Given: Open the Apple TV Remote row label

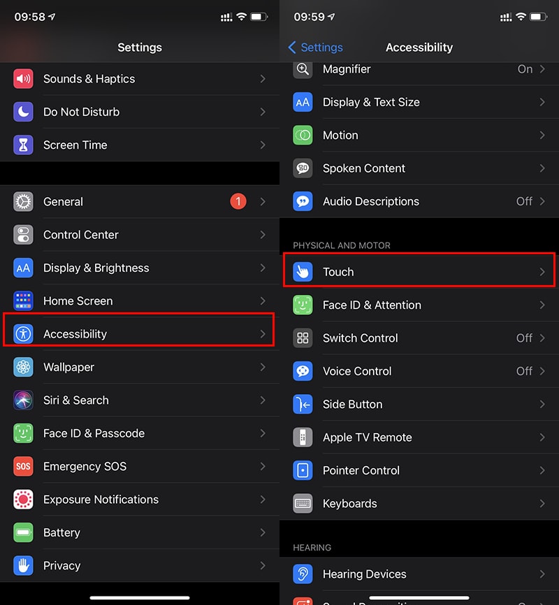Looking at the screenshot, I should (368, 437).
